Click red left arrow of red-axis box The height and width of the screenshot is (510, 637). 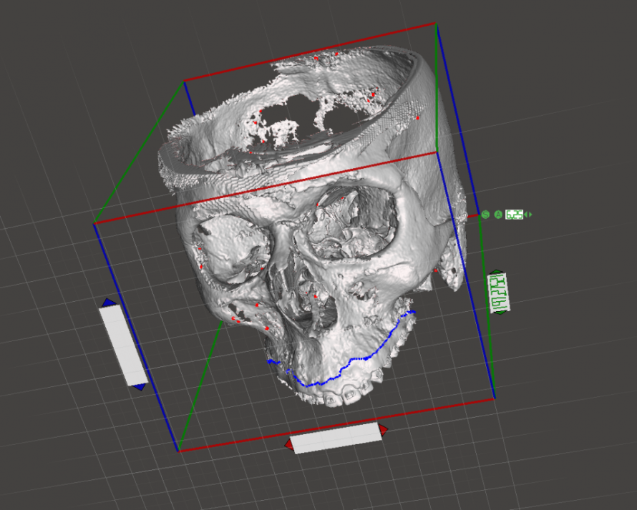pos(289,445)
